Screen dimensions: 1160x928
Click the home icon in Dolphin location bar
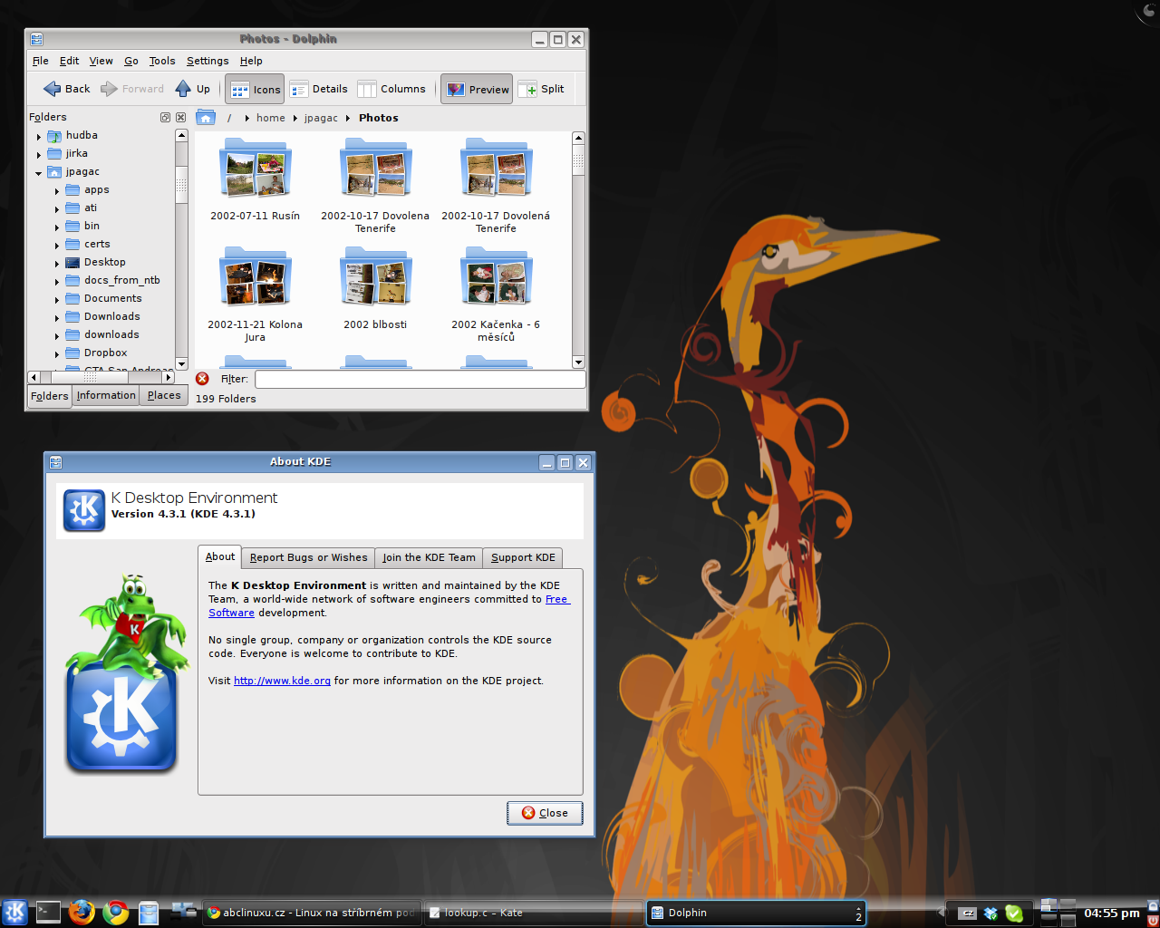click(x=206, y=118)
